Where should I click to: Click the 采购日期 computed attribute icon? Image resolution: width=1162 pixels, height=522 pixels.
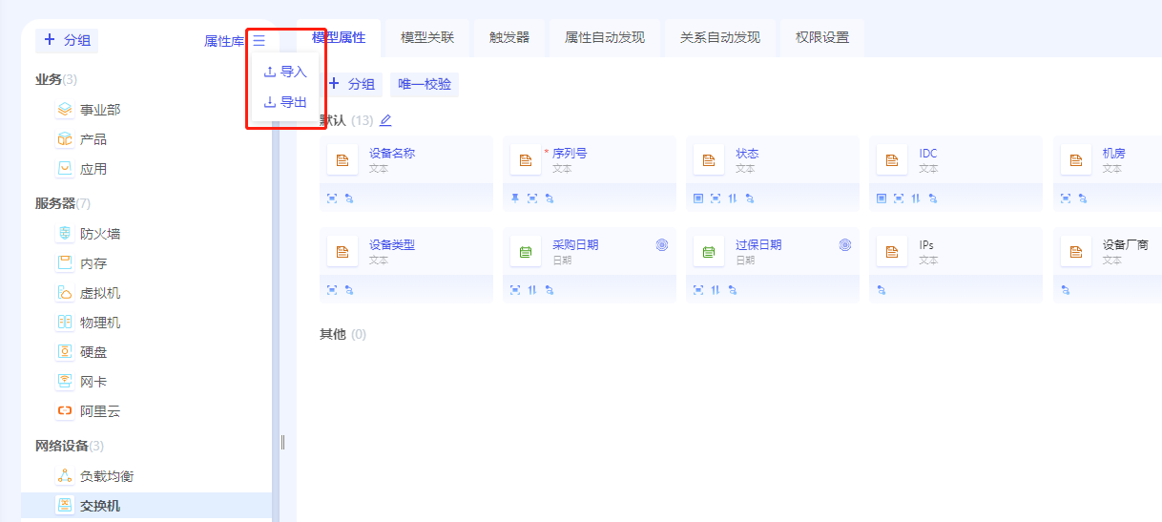point(662,245)
